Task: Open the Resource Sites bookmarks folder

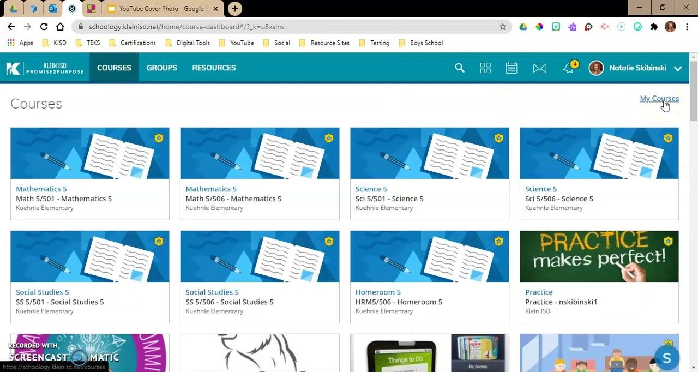Action: pyautogui.click(x=324, y=43)
